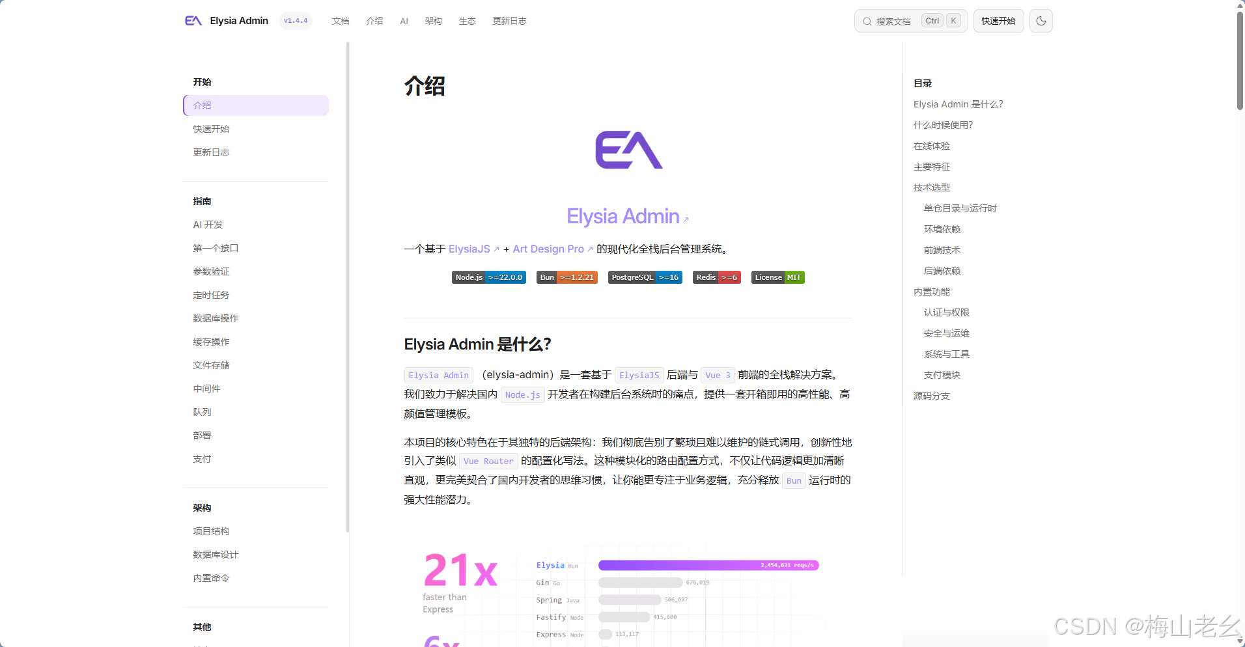Open 队列 sidebar page

[202, 412]
